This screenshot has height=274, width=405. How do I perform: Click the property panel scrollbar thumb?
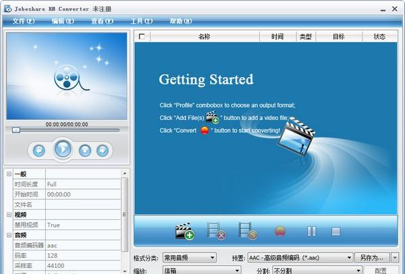point(125,215)
